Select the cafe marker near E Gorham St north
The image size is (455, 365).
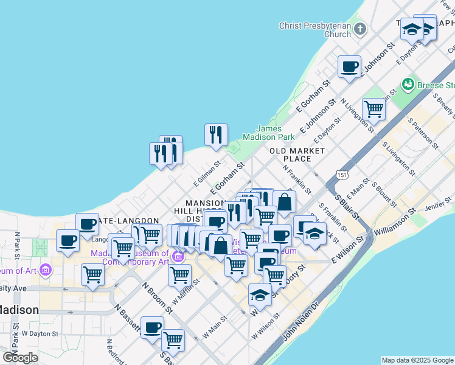tap(349, 69)
